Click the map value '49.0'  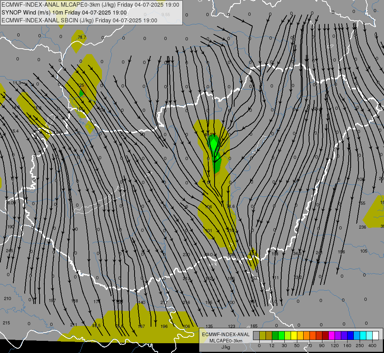point(208,255)
